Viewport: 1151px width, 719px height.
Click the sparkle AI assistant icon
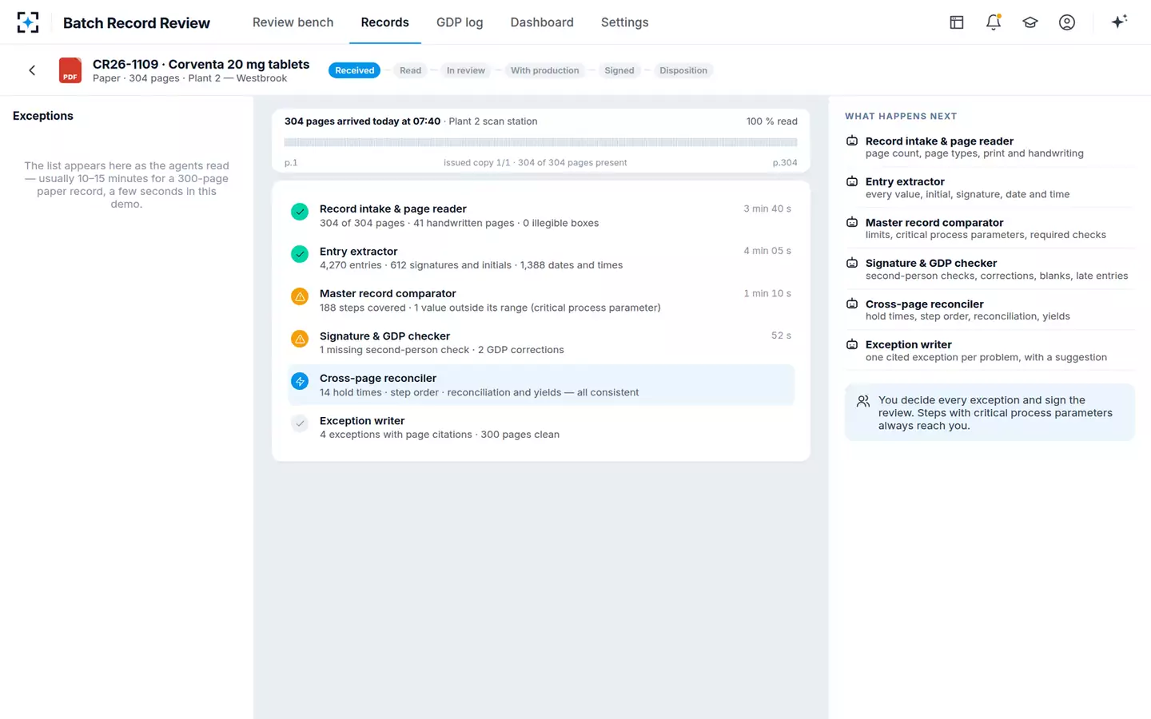pos(1119,22)
